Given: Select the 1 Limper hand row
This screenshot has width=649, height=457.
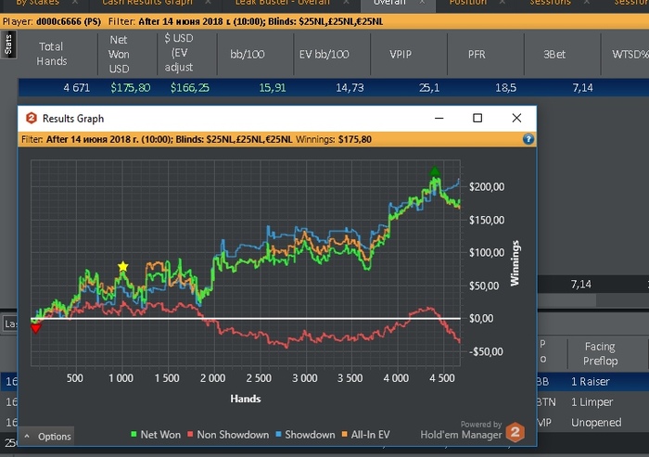Looking at the screenshot, I should click(592, 402).
